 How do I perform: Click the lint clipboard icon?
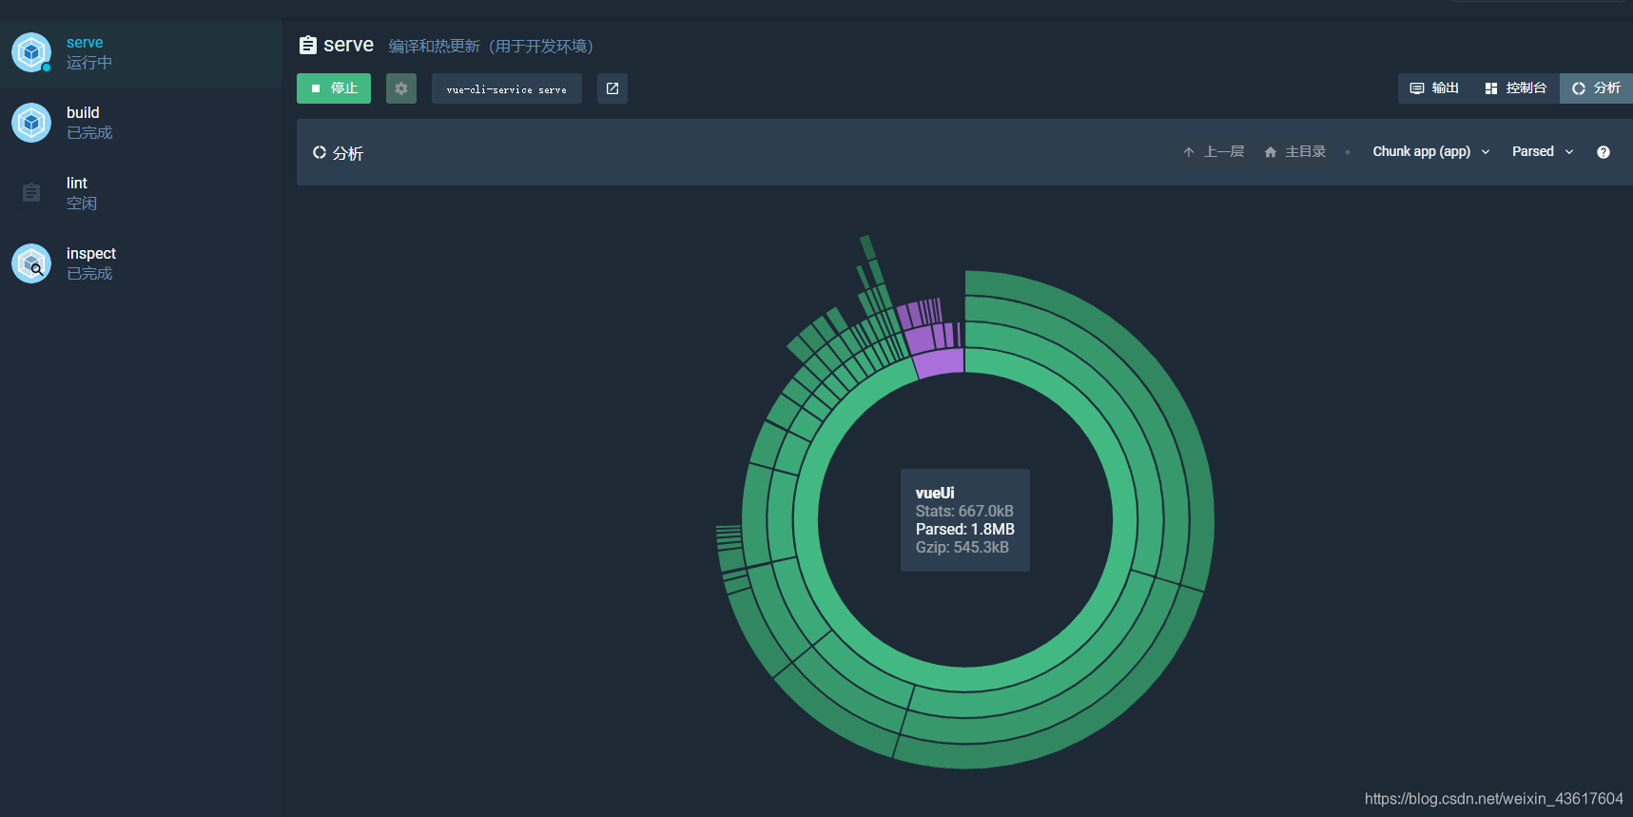pyautogui.click(x=31, y=193)
